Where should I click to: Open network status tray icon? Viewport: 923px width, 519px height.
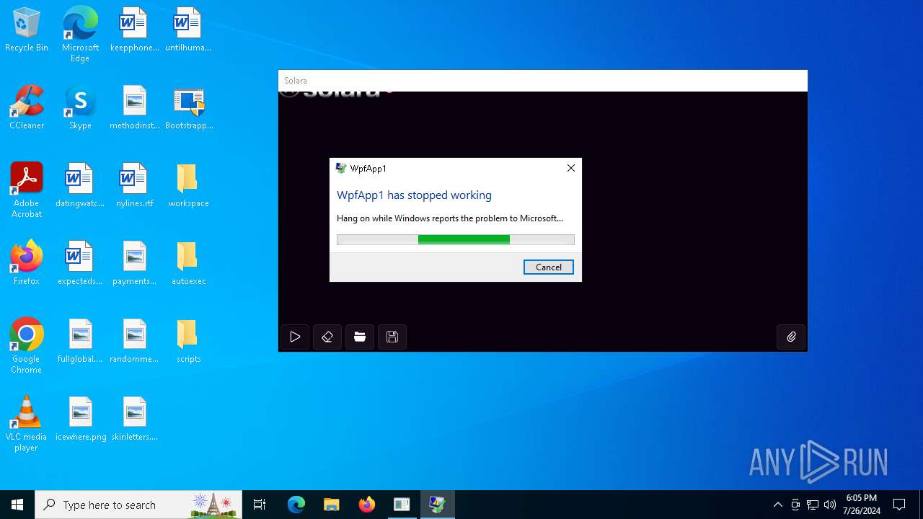pos(813,505)
